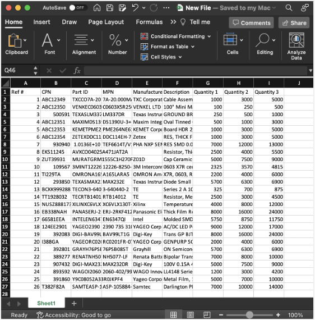
Task: Click inside the formula bar input
Action: coord(195,71)
